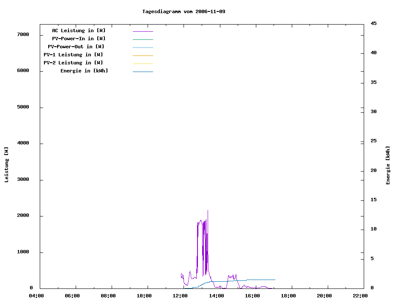Click the chart title Tagesdiagramm vom 2006-11-09
Image resolution: width=406 pixels, height=305 pixels.
184,11
